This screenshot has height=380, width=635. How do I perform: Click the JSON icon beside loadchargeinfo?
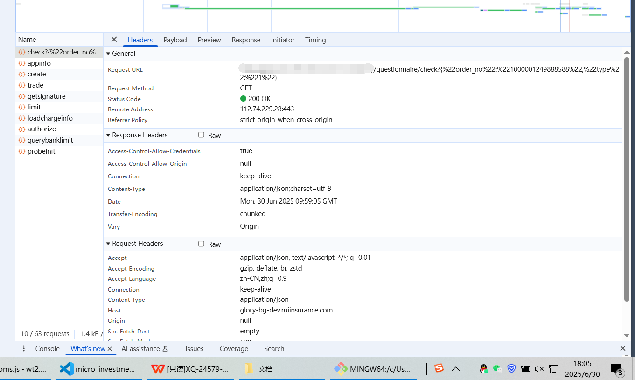(22, 118)
